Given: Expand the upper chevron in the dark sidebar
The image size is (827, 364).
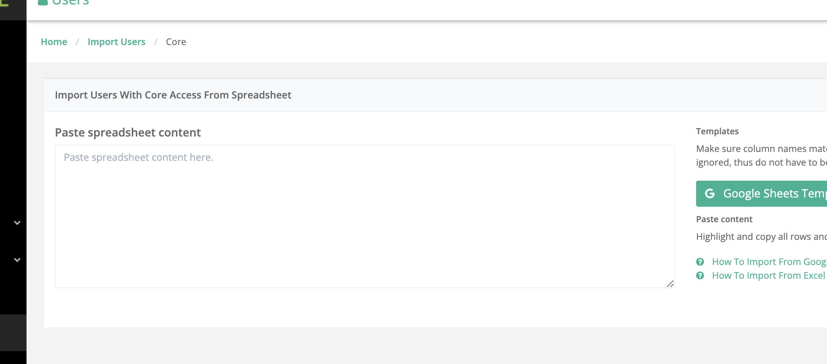Looking at the screenshot, I should (x=16, y=223).
